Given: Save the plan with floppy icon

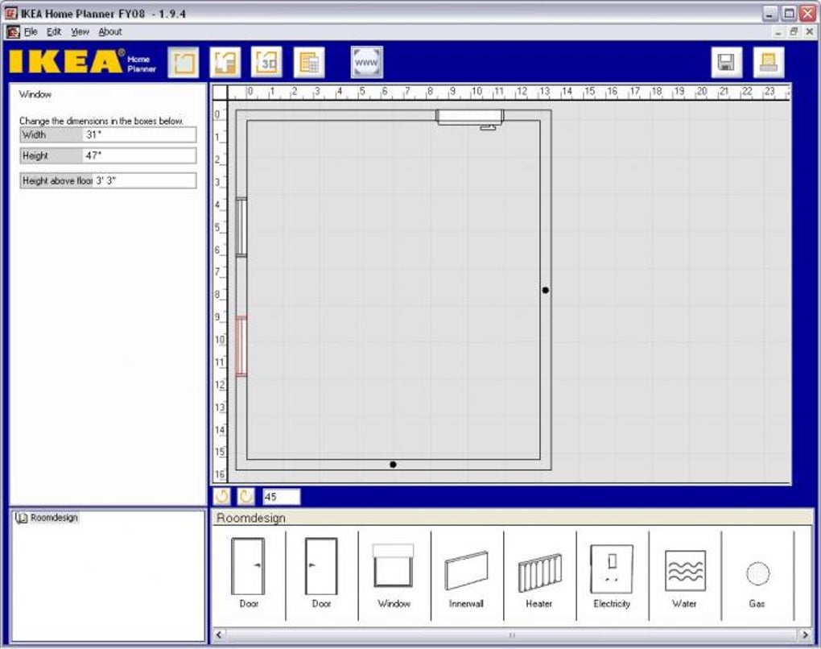Looking at the screenshot, I should (726, 62).
